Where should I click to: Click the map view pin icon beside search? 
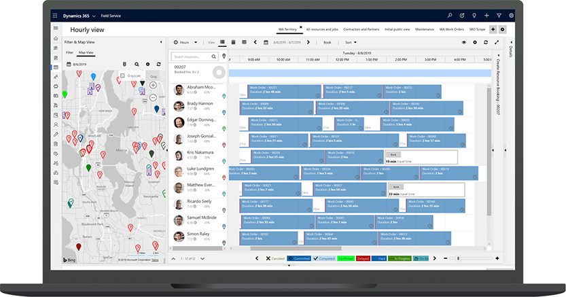tap(224, 56)
